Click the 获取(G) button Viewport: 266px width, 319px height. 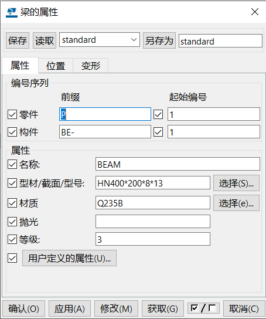pos(163,308)
